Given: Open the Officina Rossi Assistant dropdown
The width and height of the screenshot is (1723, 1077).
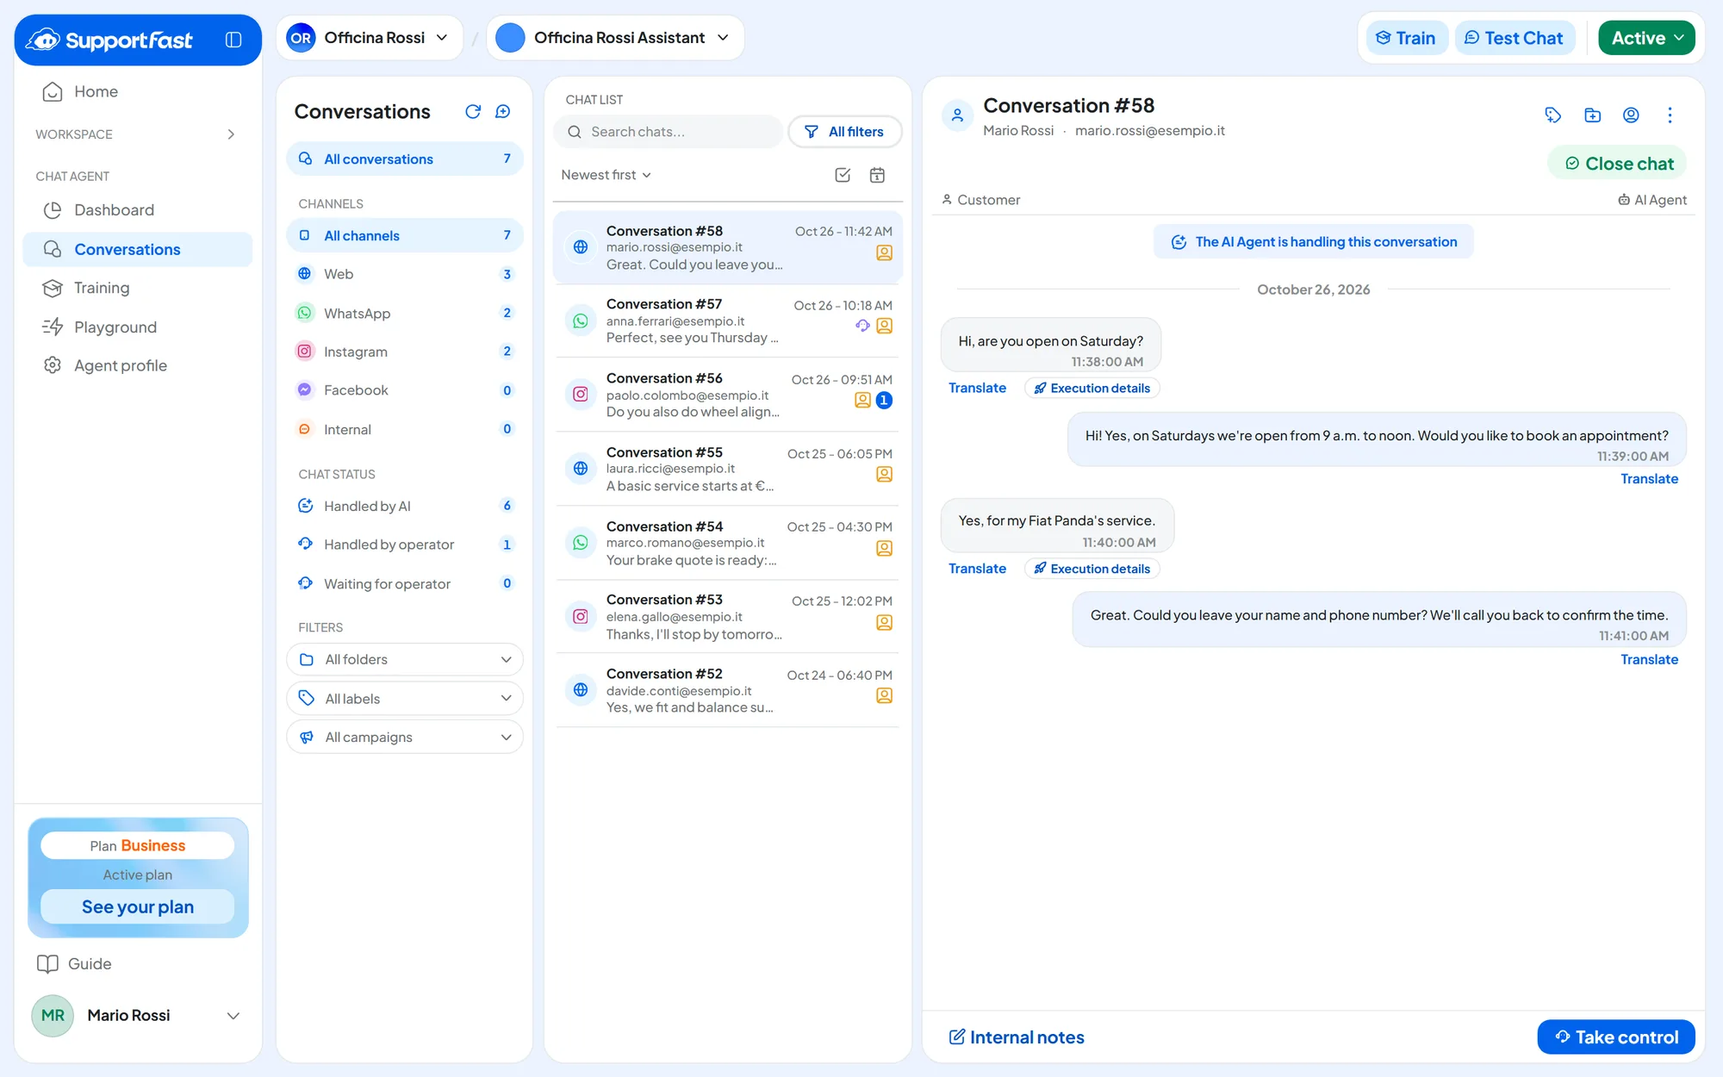Looking at the screenshot, I should [x=615, y=38].
